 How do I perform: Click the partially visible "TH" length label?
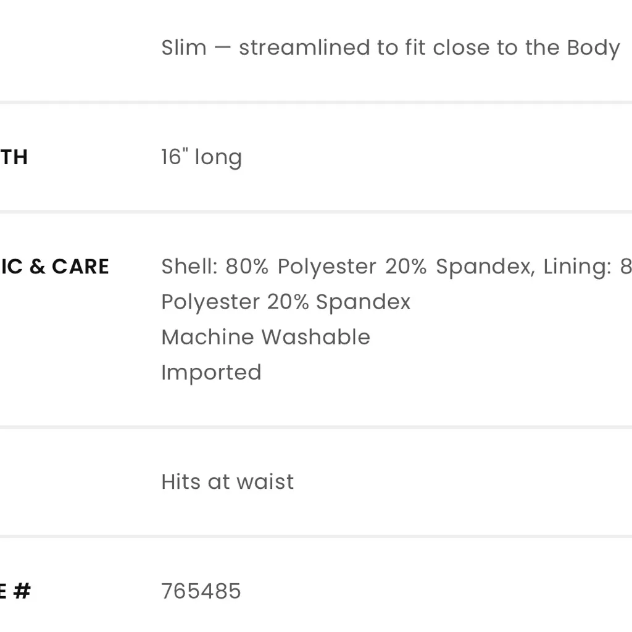pyautogui.click(x=14, y=157)
